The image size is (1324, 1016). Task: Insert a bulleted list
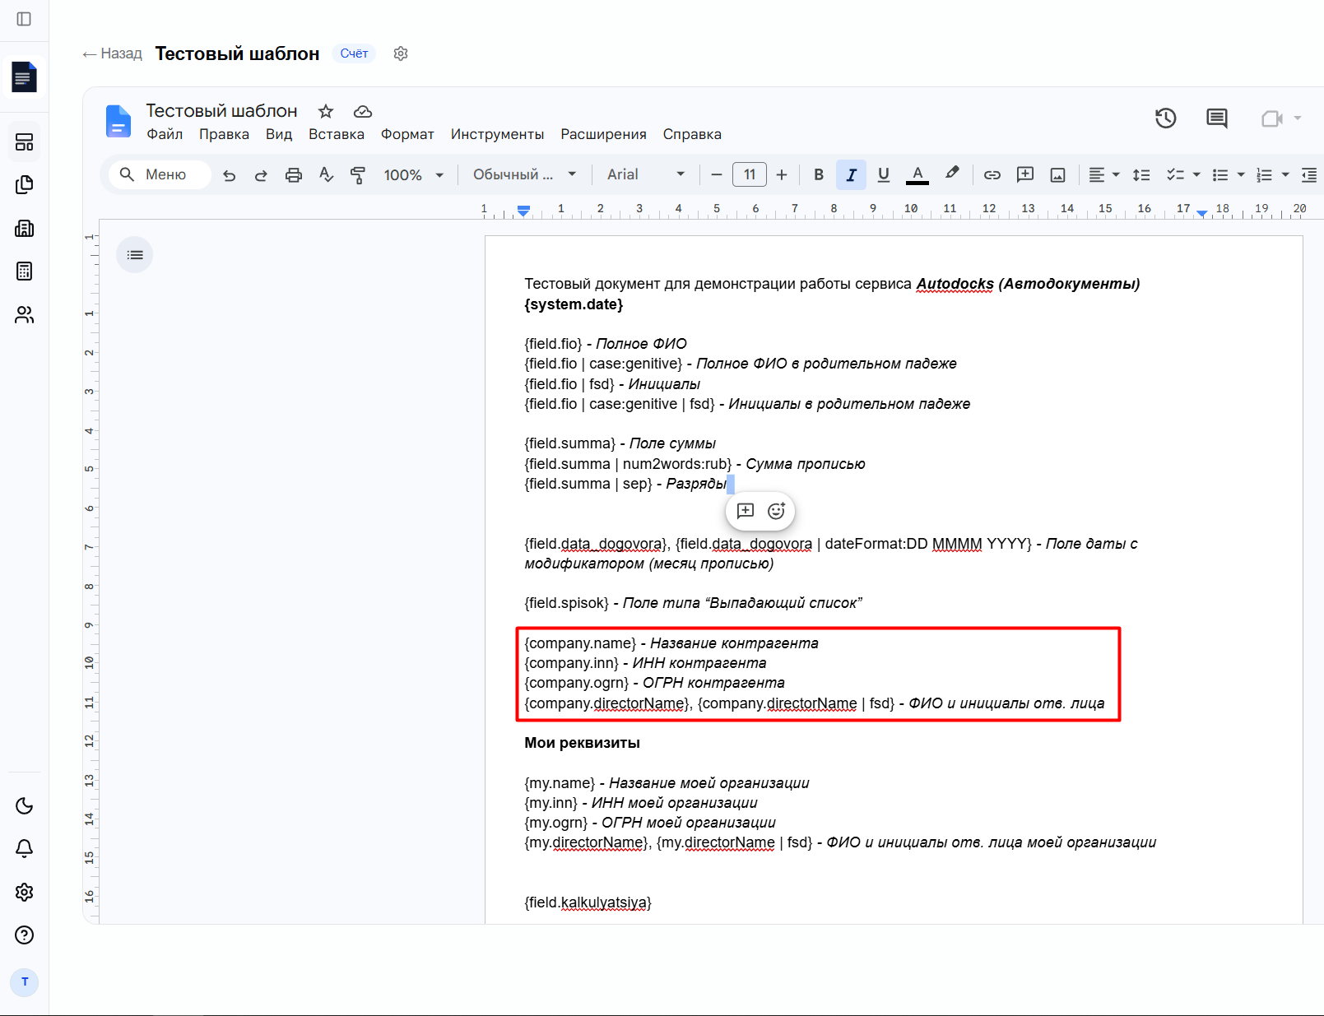(x=1220, y=174)
